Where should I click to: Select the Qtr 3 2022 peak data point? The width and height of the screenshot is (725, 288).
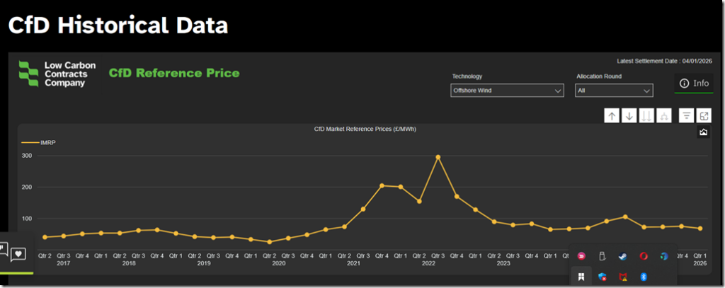coord(438,157)
